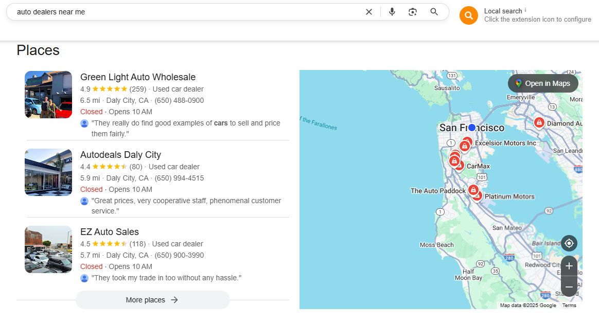Select the EZ Auto Sales listing
This screenshot has height=324, width=599.
110,232
